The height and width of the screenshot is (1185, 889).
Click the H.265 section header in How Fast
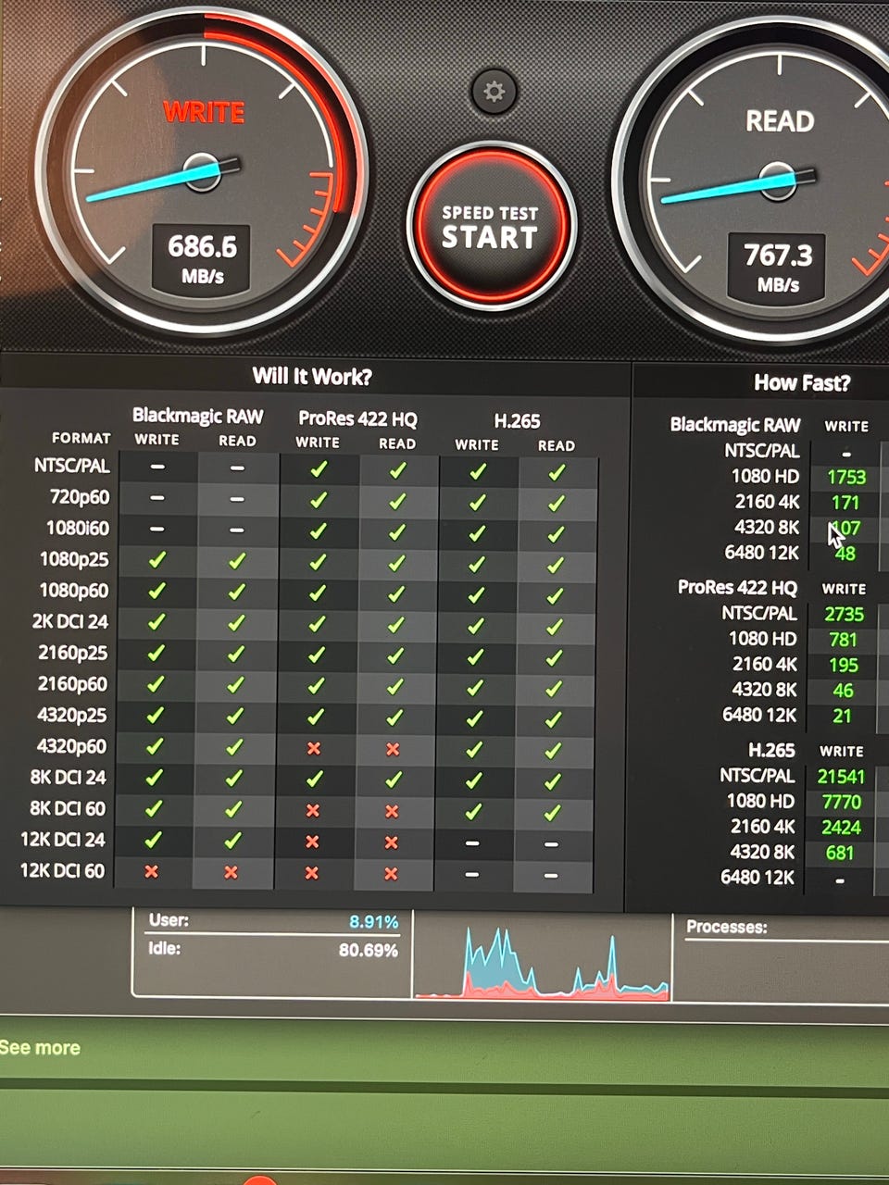tap(771, 750)
